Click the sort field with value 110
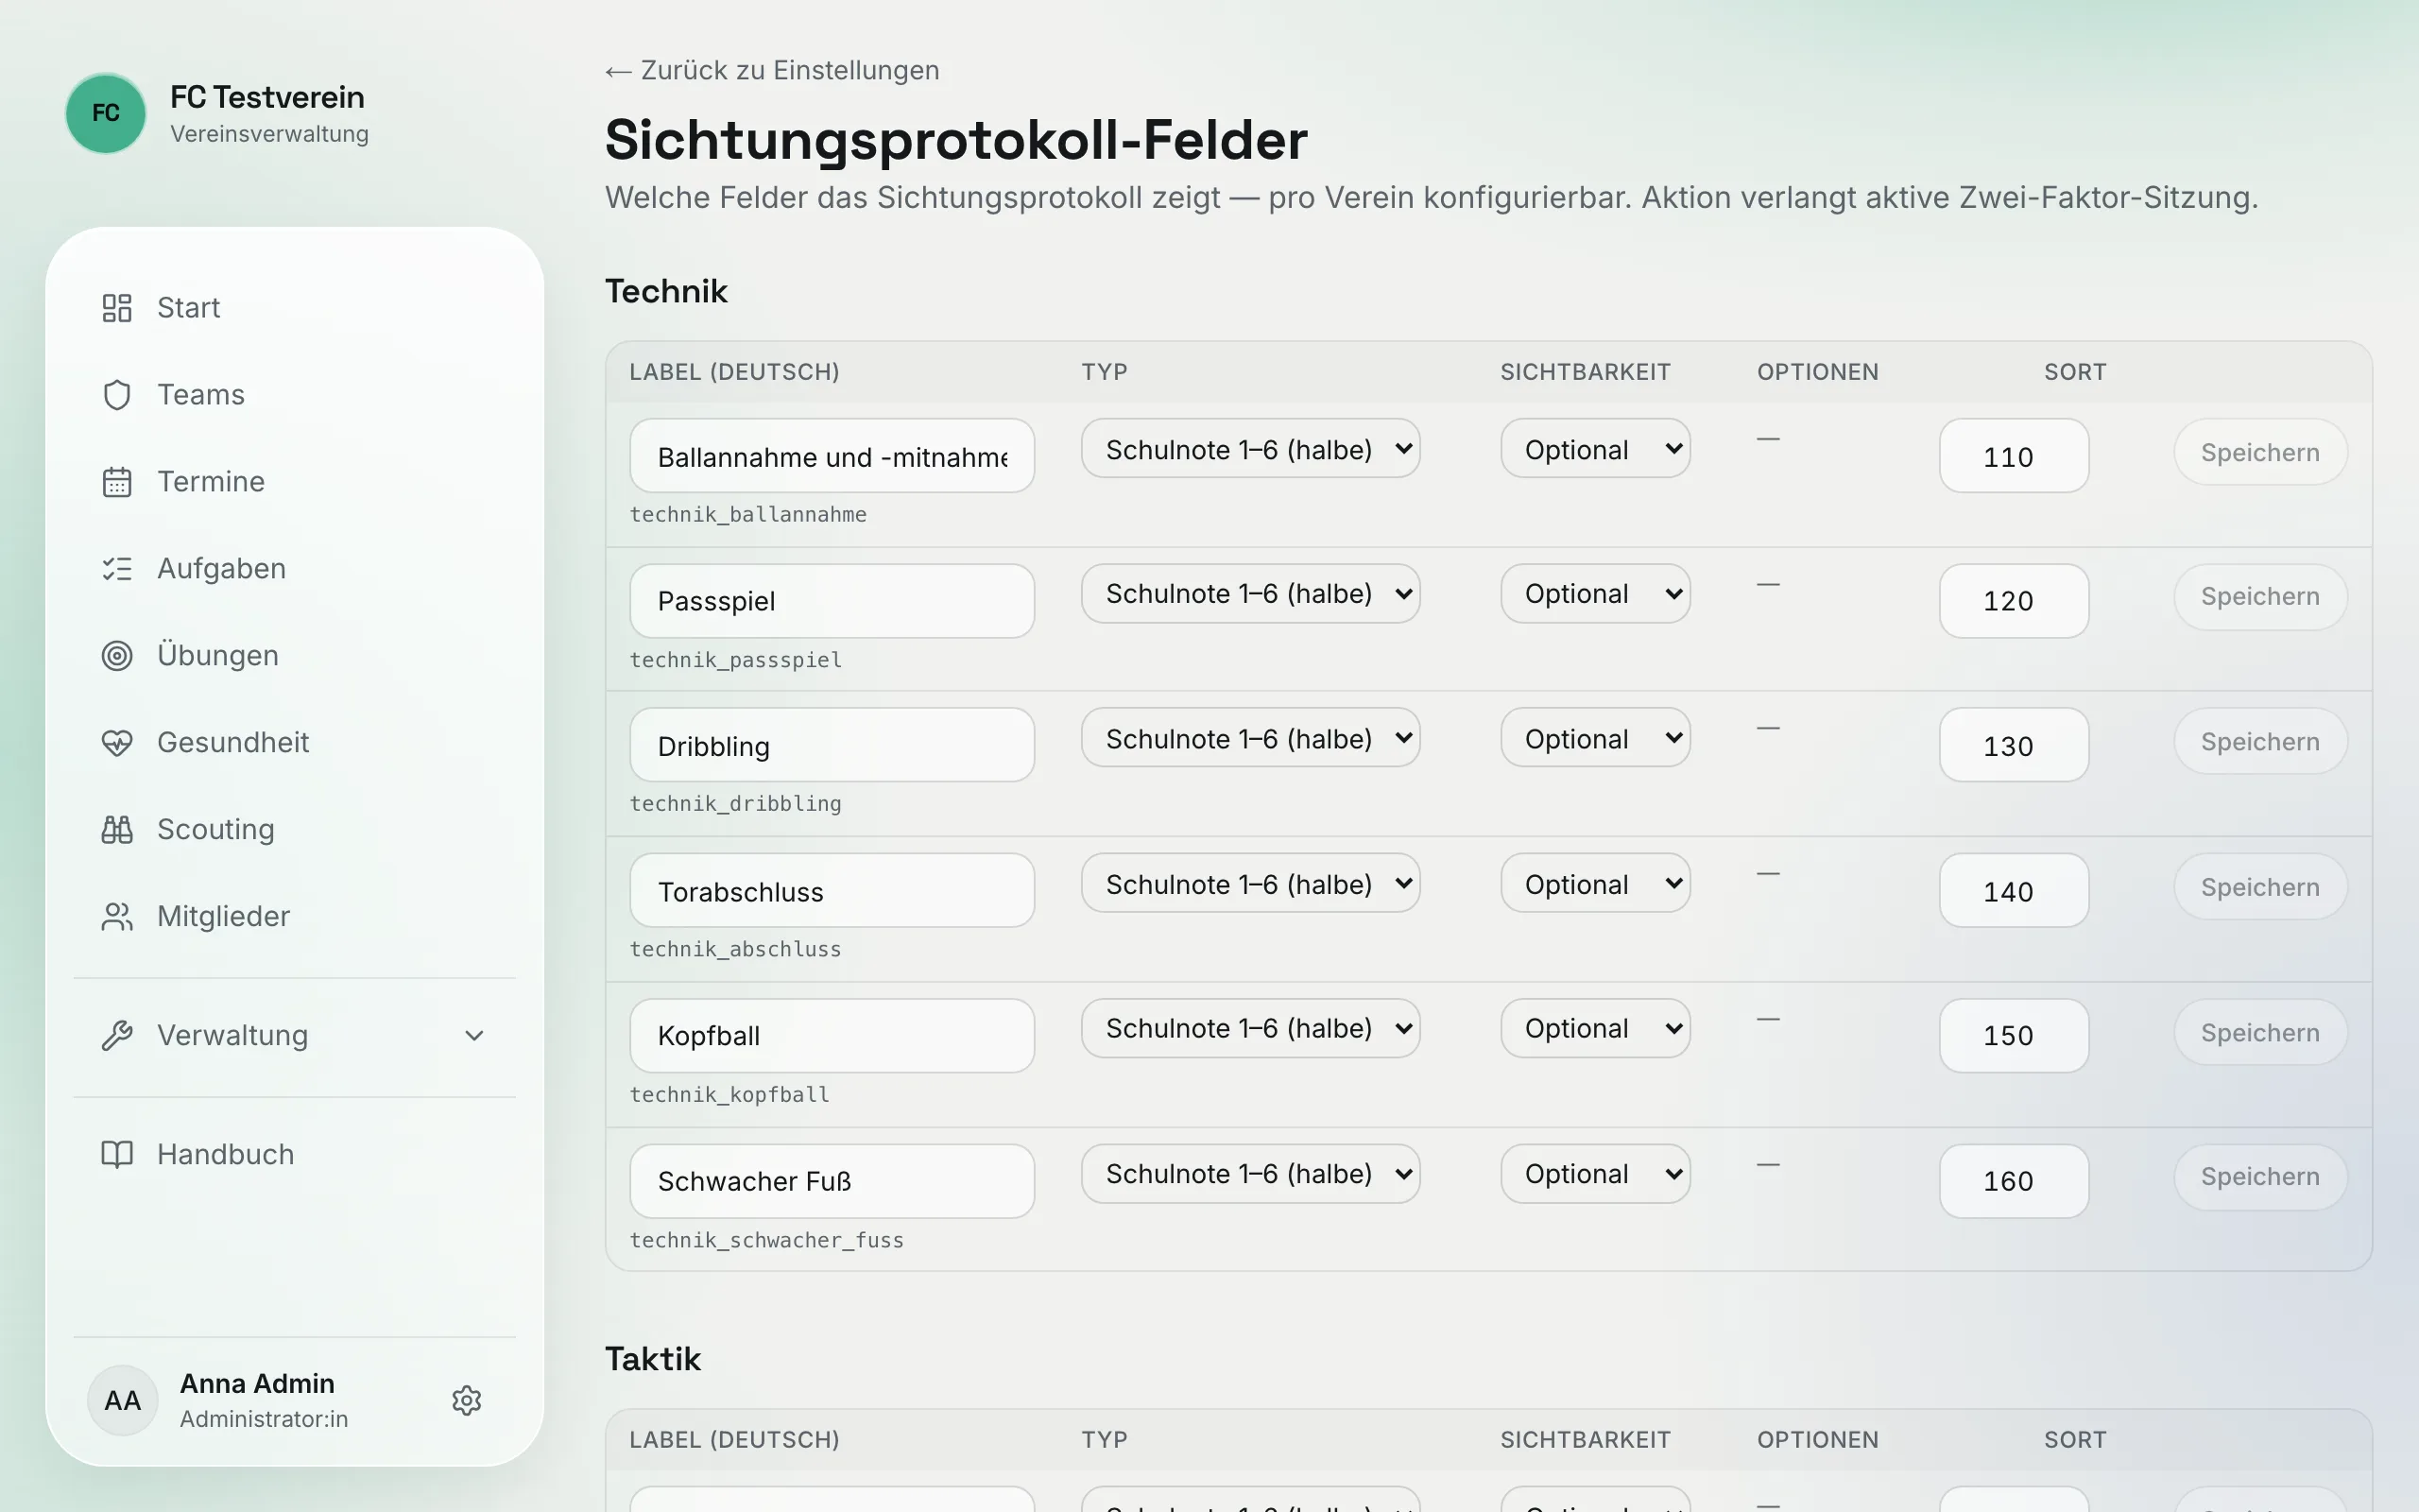Viewport: 2419px width, 1512px height. pyautogui.click(x=2014, y=456)
